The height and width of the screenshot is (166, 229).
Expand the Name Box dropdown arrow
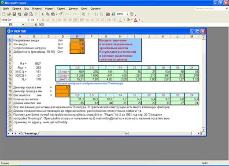tap(23, 25)
